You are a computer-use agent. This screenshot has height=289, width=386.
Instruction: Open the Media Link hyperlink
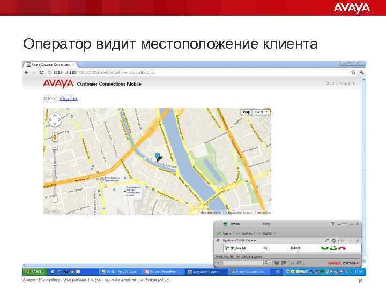click(x=68, y=98)
